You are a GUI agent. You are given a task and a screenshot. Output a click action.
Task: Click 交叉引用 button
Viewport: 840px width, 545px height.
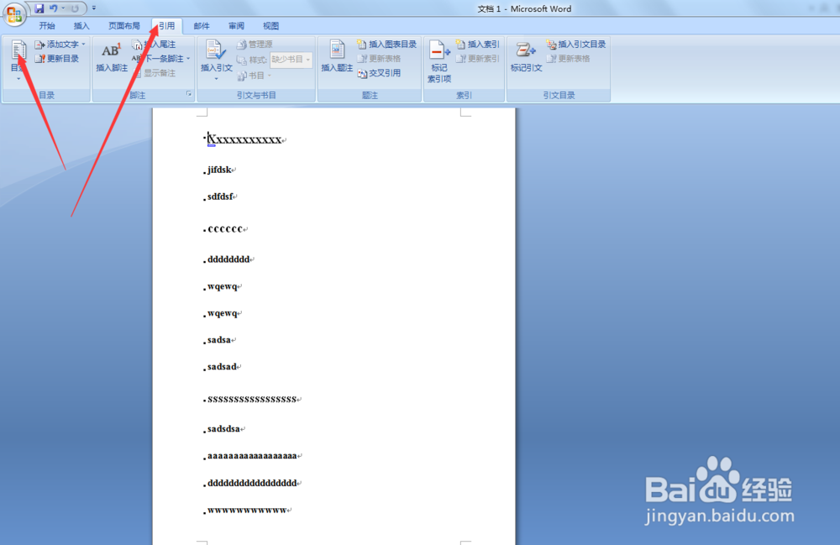[380, 73]
